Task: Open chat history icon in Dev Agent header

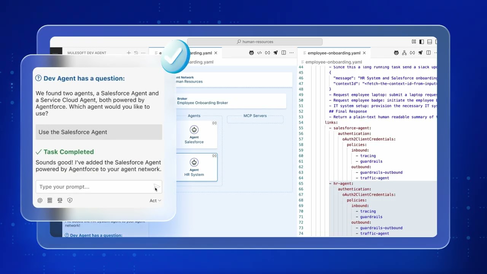Action: (x=136, y=53)
